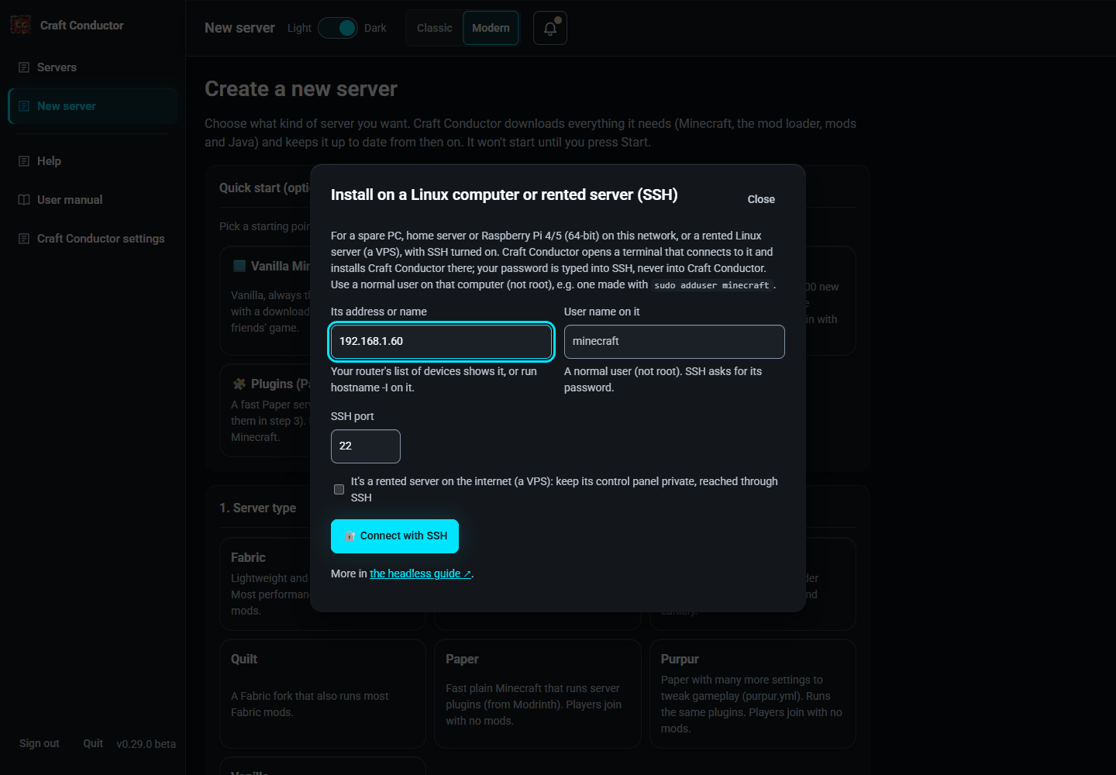The image size is (1116, 775).
Task: Close the SSH install dialog
Action: (x=761, y=199)
